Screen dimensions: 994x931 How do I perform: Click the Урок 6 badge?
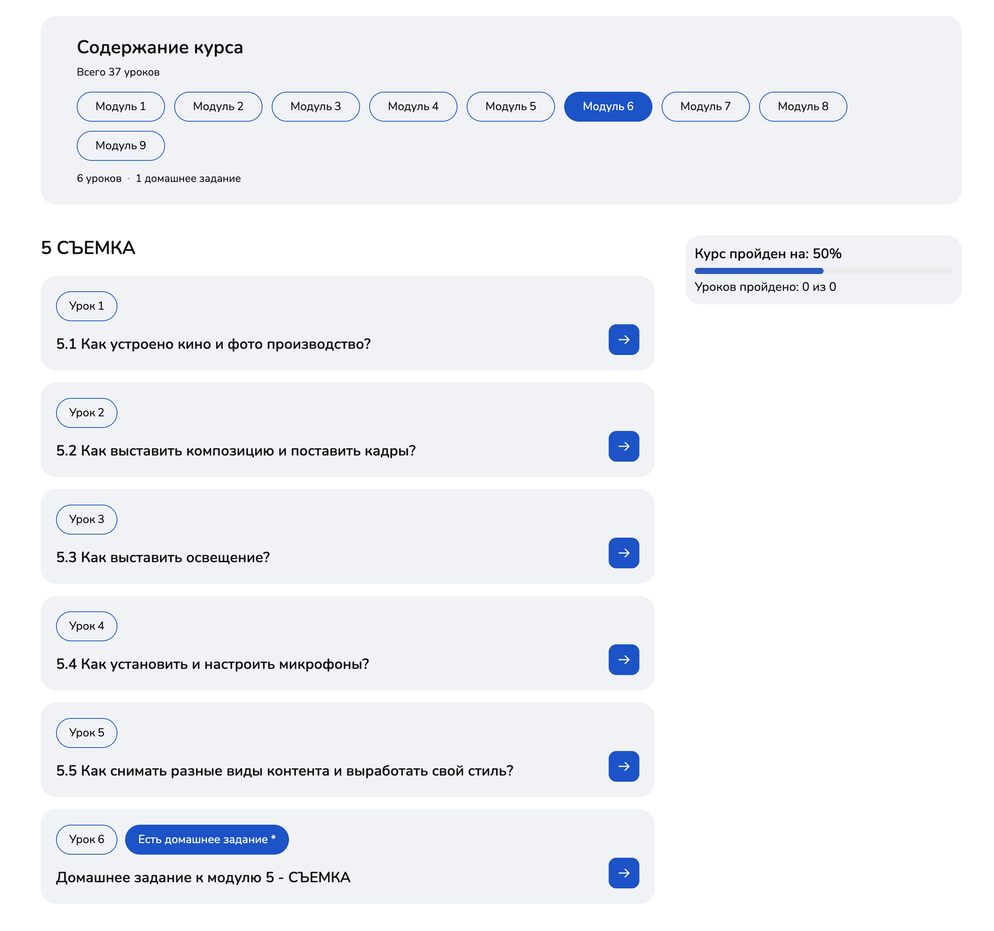coord(86,840)
